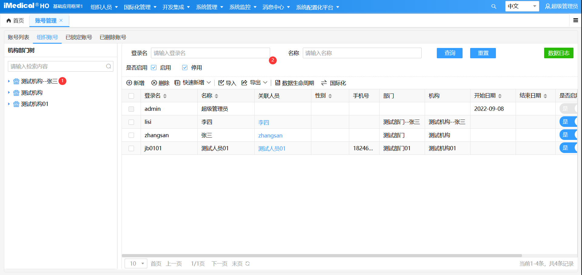Click the 导入 import icon

pos(221,83)
